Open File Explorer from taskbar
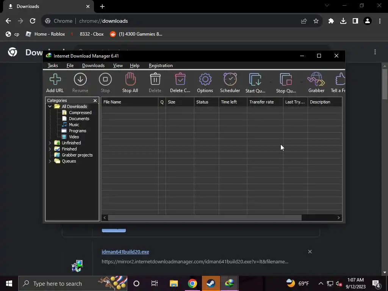Image resolution: width=388 pixels, height=291 pixels. point(174,283)
